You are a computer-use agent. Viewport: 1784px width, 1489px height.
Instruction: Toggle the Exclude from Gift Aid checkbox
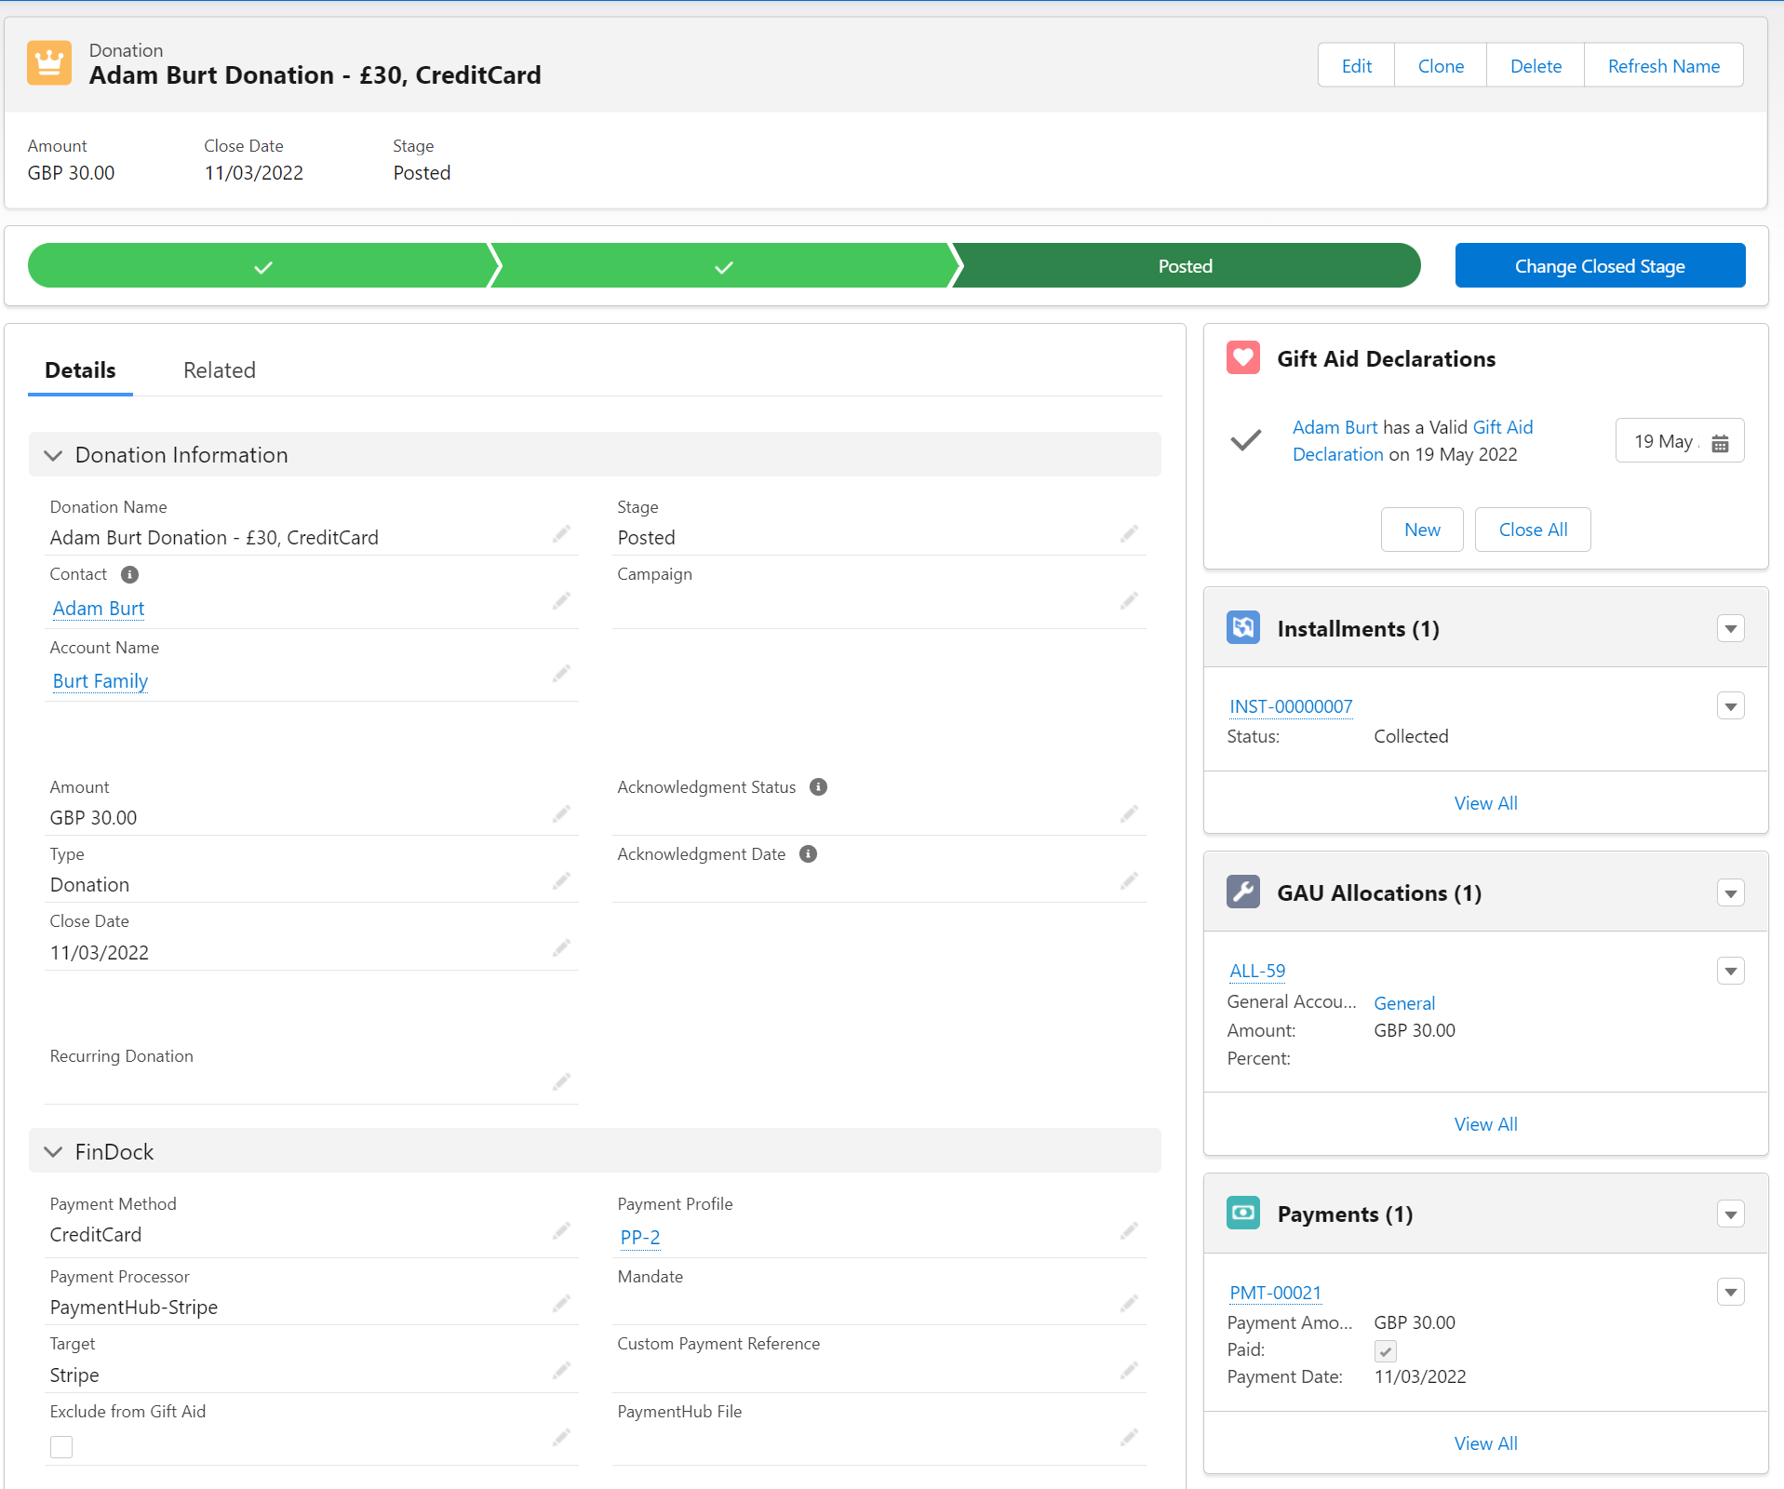[61, 1447]
